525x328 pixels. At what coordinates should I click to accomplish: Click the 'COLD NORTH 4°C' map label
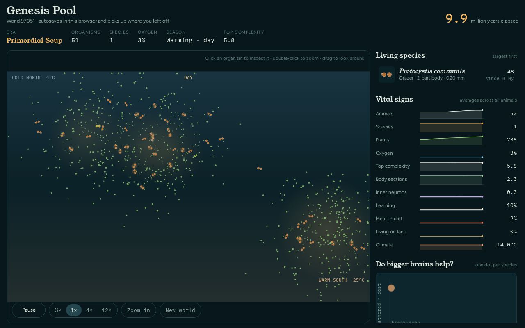[x=33, y=77]
